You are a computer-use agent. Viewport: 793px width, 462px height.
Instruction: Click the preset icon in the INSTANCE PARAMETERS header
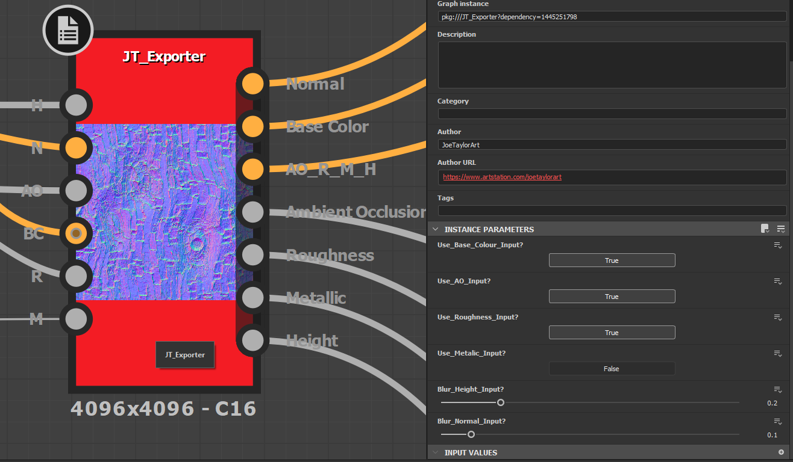tap(765, 229)
